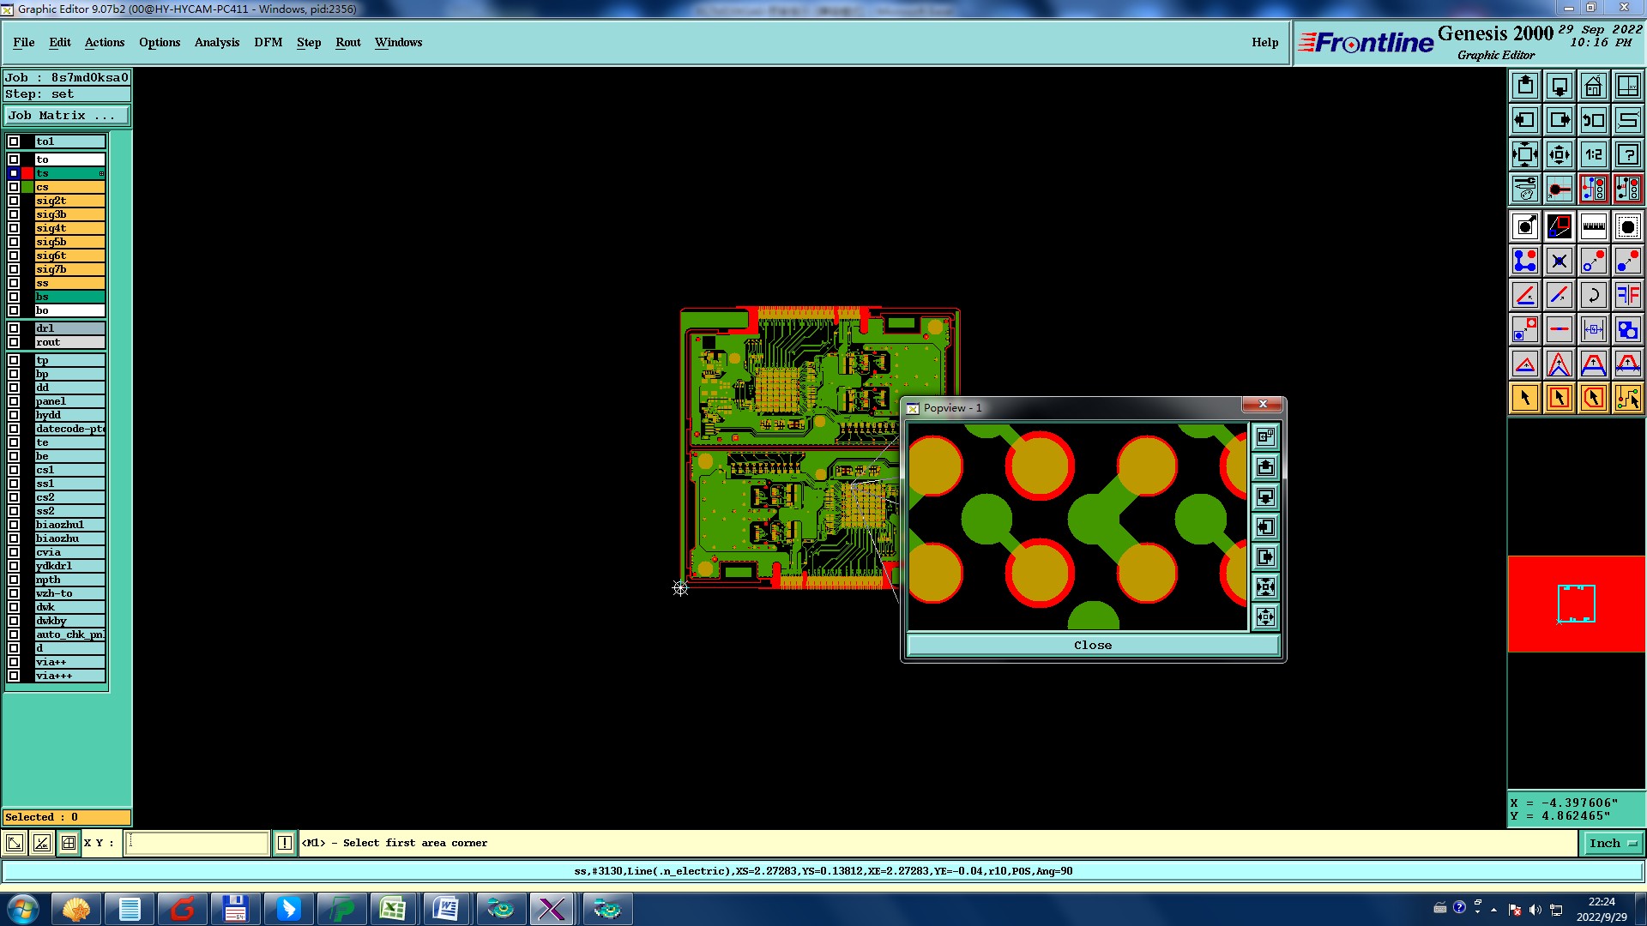Click the X Y coordinate input field

click(x=197, y=844)
